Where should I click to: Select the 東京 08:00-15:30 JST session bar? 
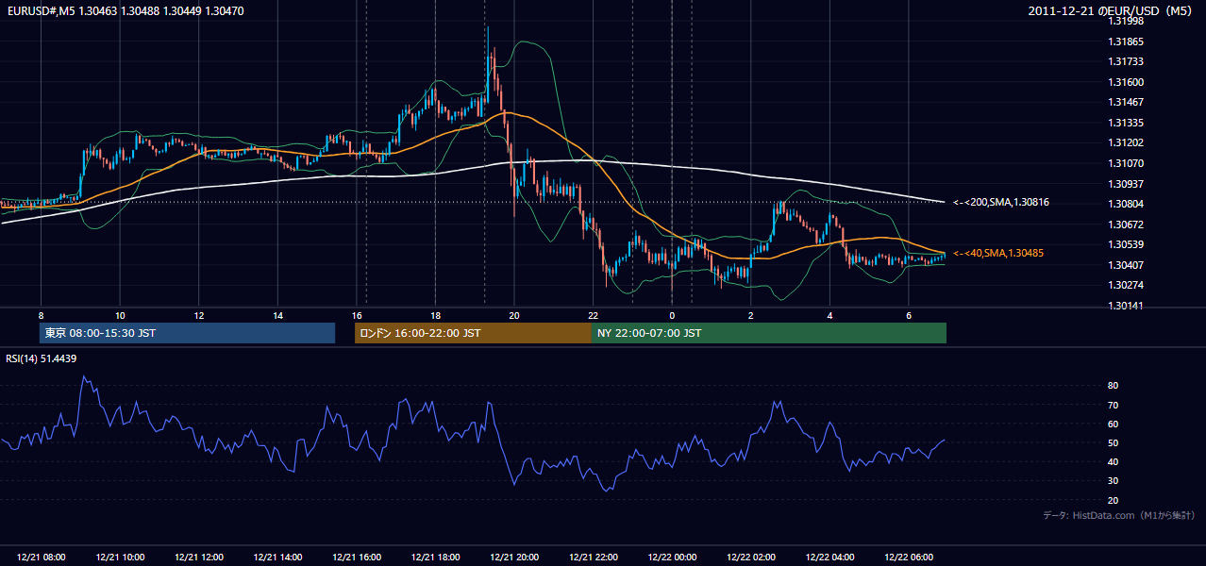click(x=187, y=333)
